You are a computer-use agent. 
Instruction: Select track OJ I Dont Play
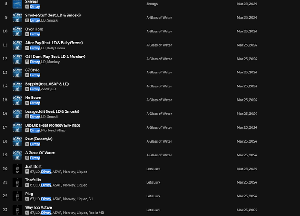point(55,57)
